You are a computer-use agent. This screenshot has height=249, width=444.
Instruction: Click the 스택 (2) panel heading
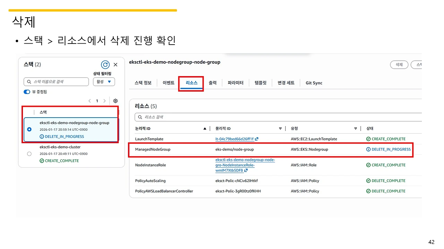point(32,65)
